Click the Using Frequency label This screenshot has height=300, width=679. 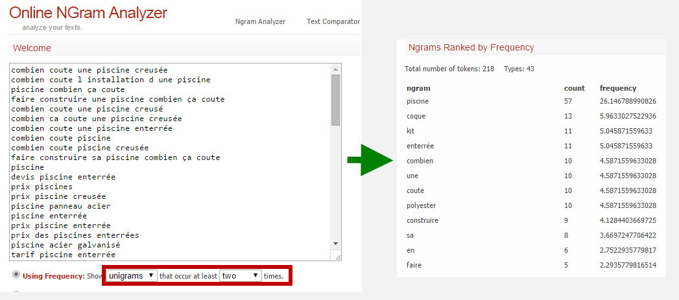(53, 276)
